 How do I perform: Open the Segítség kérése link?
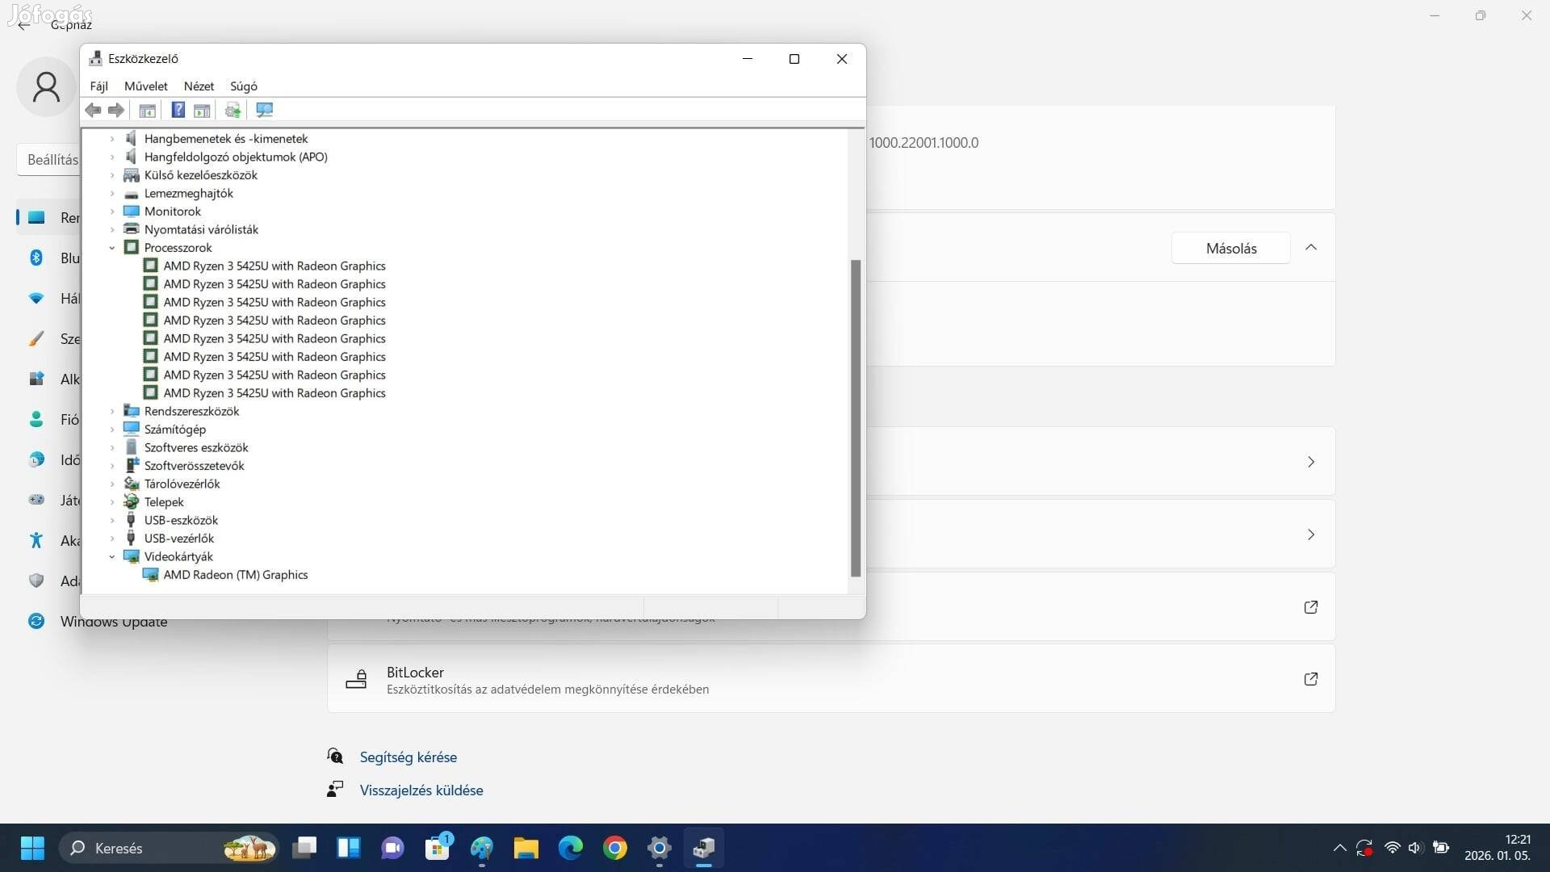[x=408, y=757]
